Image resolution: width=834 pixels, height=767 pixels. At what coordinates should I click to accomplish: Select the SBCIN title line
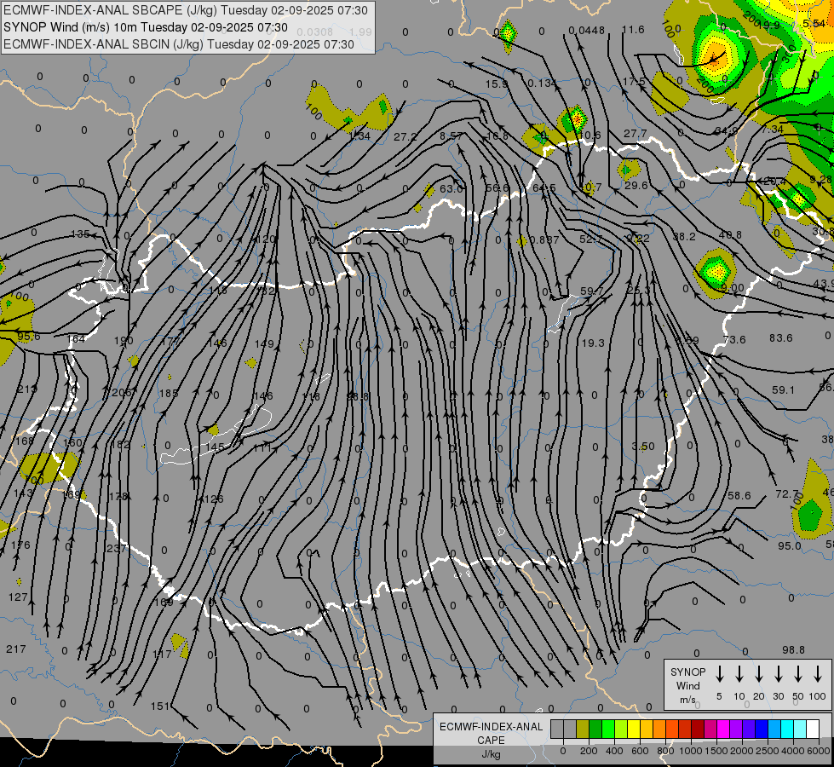179,44
